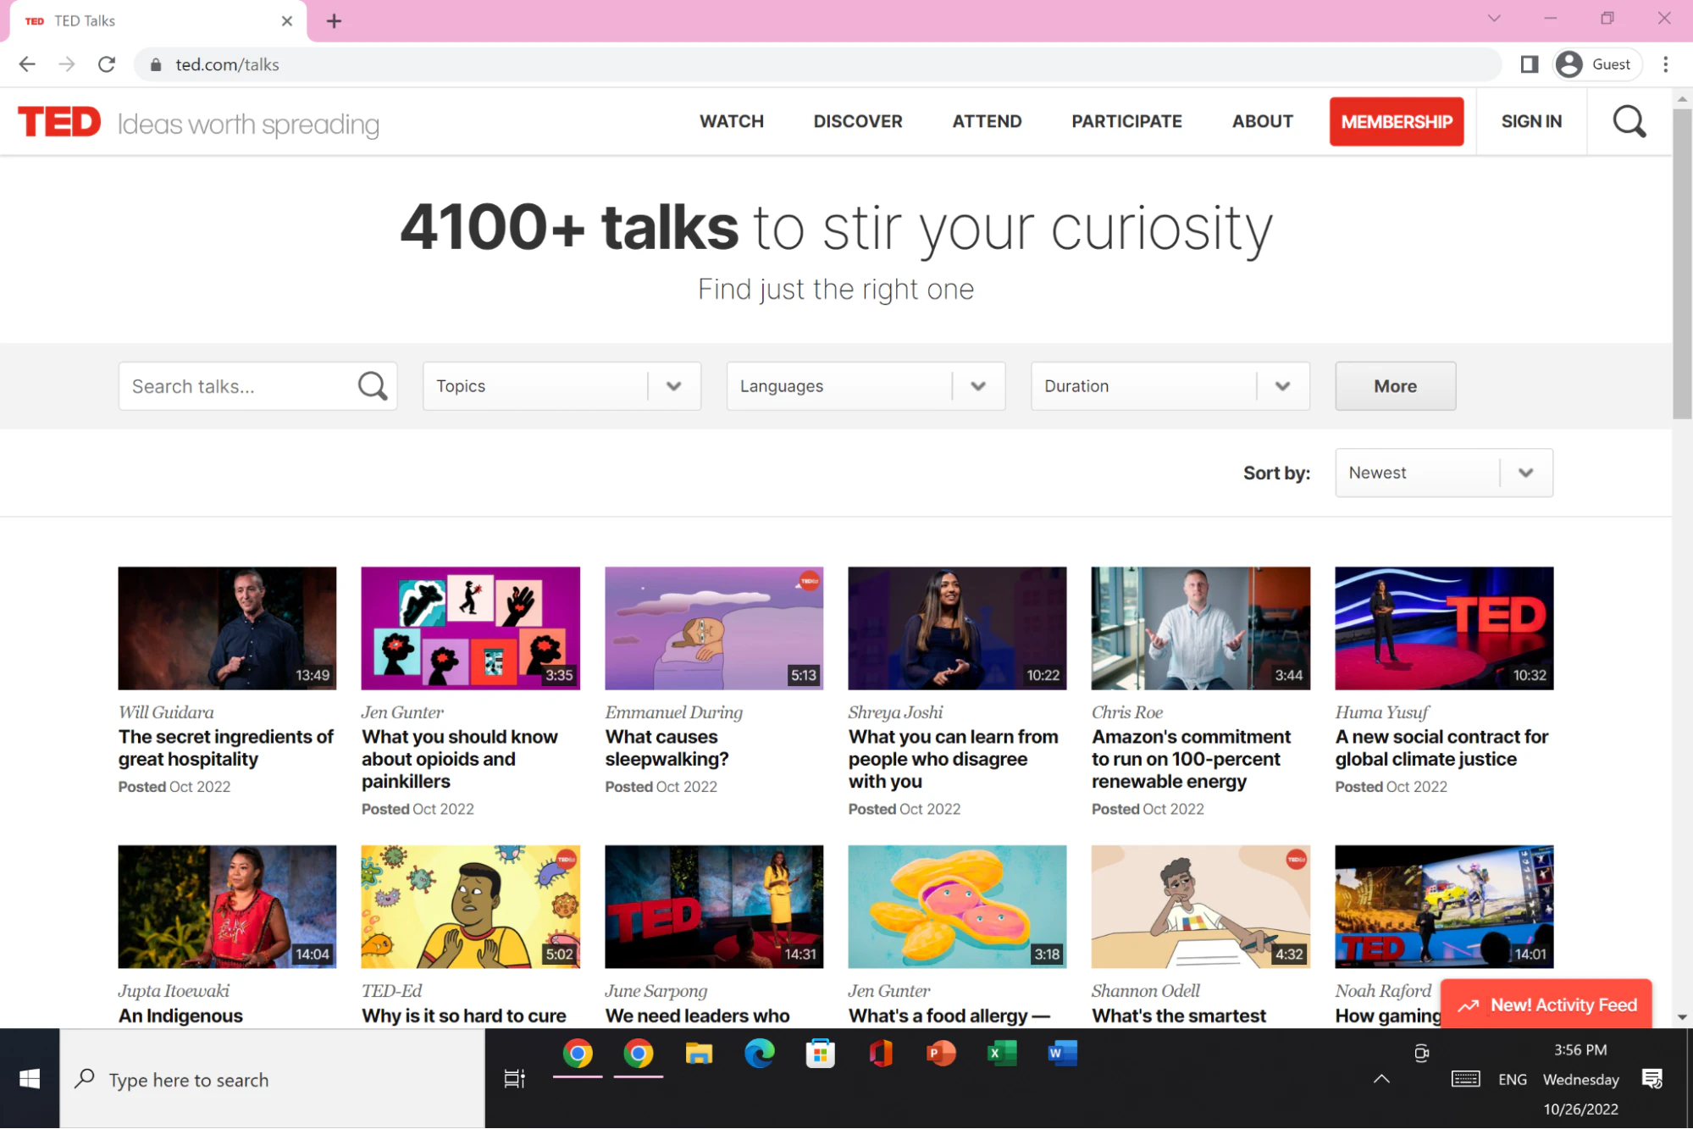Image resolution: width=1693 pixels, height=1129 pixels.
Task: Open site search magnifier icon in header
Action: [x=1629, y=122]
